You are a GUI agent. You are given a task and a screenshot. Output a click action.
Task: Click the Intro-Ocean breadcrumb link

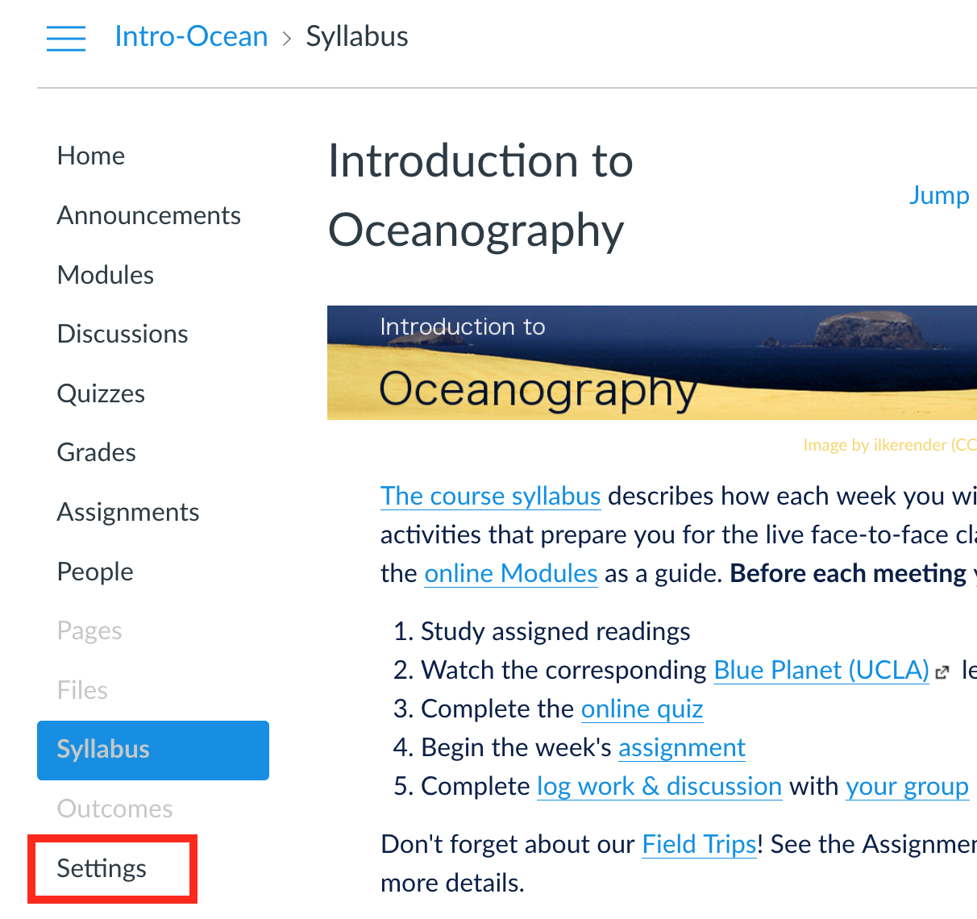(x=191, y=37)
